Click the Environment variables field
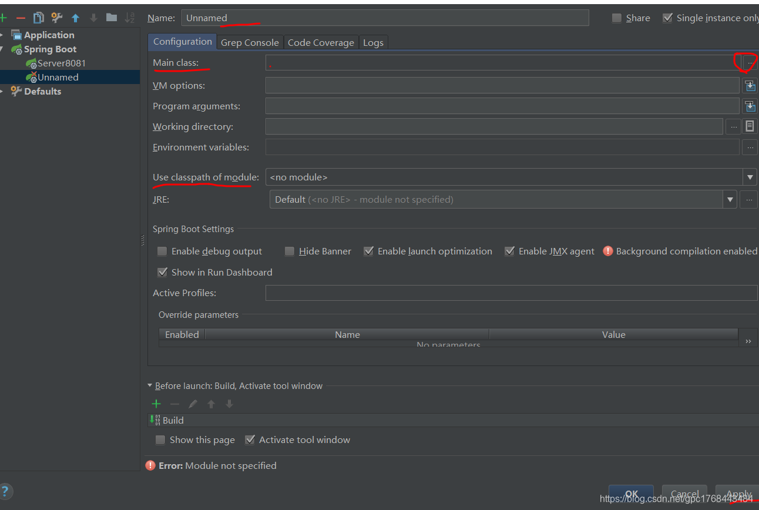This screenshot has height=510, width=759. pos(502,147)
